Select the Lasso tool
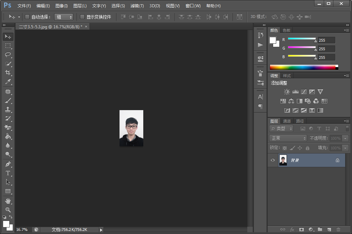352x234 pixels. pos(8,55)
